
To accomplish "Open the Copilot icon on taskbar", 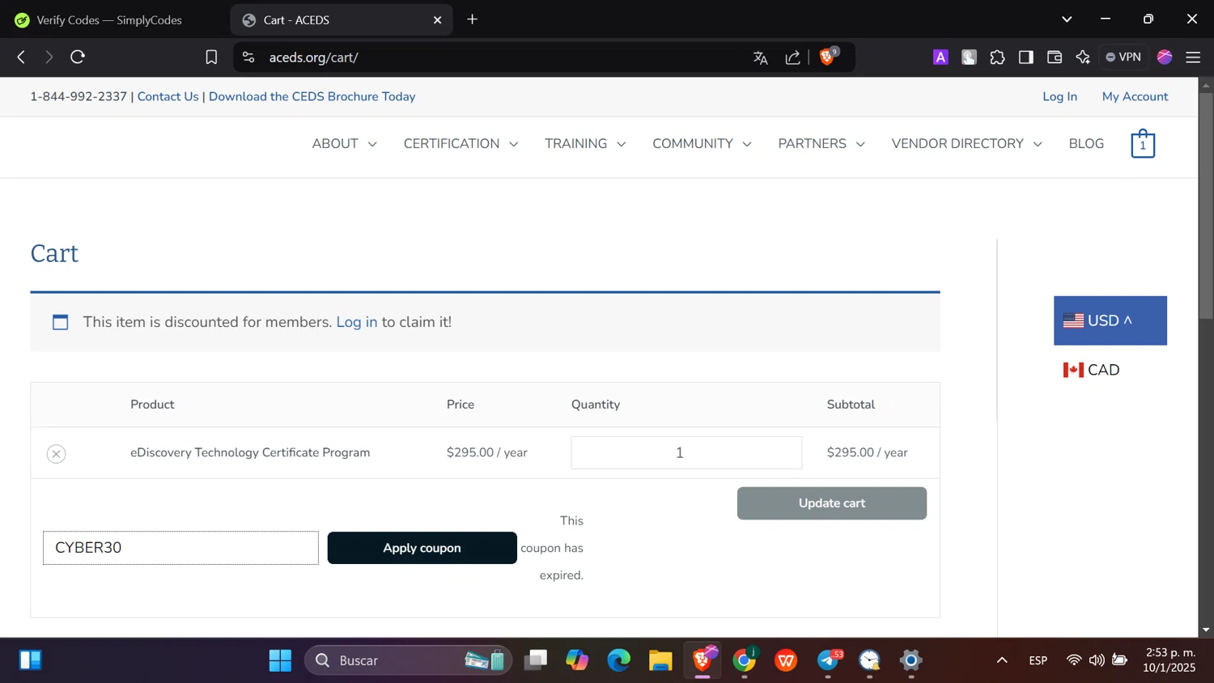I will coord(577,660).
